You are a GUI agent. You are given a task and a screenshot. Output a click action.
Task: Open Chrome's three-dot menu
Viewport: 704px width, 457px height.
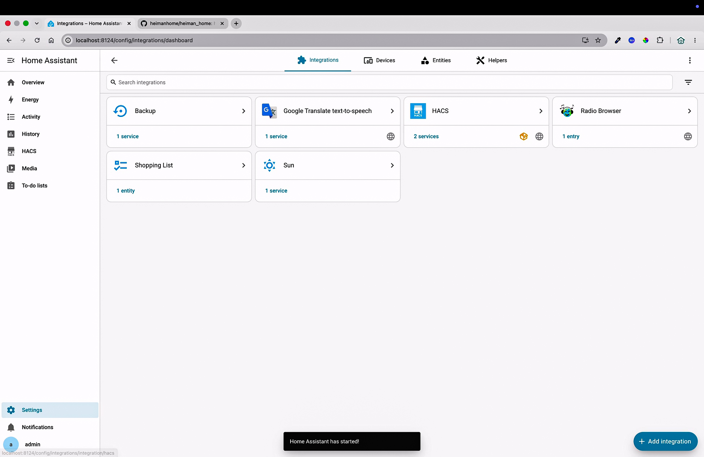(x=695, y=40)
